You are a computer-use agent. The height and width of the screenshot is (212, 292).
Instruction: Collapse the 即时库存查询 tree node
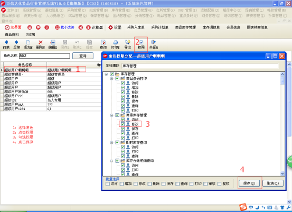point(111,142)
